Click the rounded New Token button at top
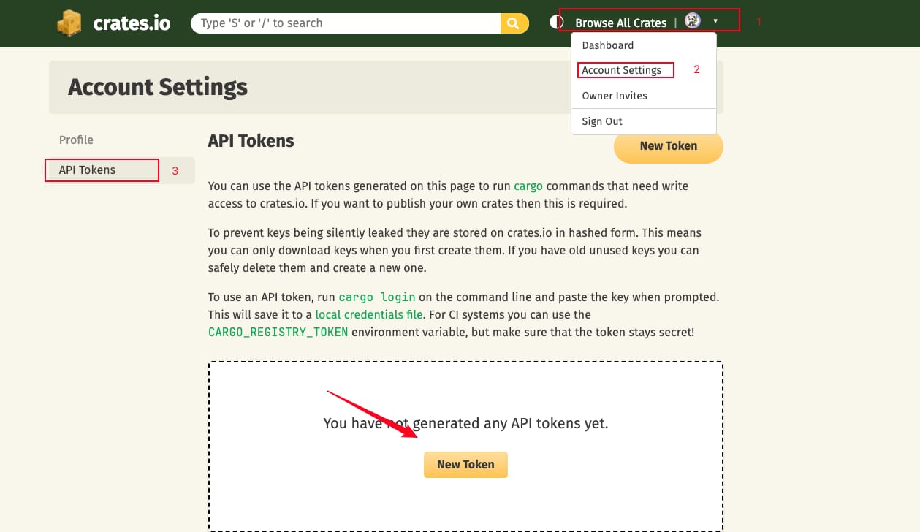Viewport: 920px width, 532px height. 669,145
